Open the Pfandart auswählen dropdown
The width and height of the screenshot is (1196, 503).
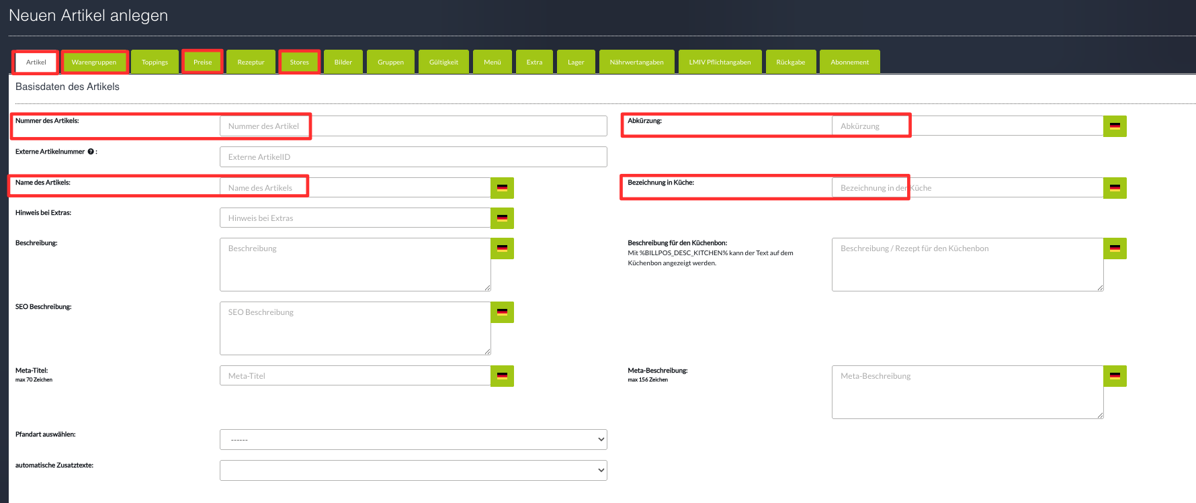[x=413, y=440]
